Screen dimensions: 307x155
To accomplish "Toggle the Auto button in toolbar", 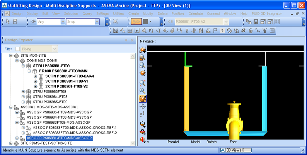I will [136, 22].
